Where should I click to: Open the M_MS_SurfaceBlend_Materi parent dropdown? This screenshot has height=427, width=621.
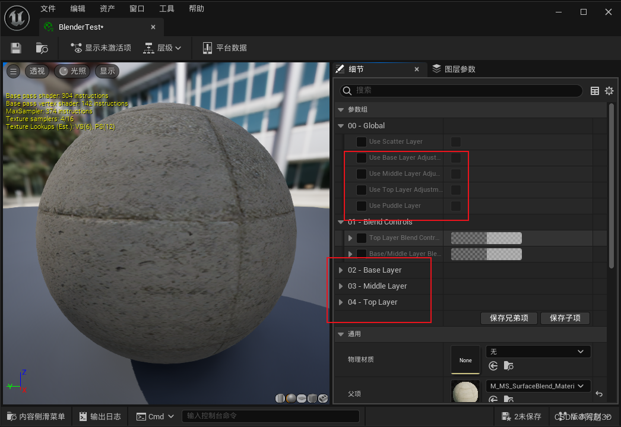point(538,386)
